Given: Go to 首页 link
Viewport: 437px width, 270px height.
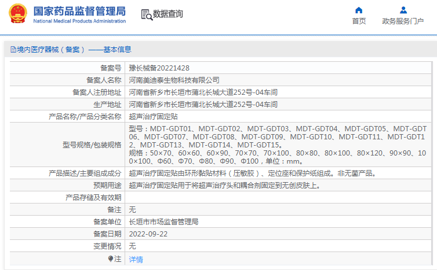Looking at the screenshot, I should [359, 21].
